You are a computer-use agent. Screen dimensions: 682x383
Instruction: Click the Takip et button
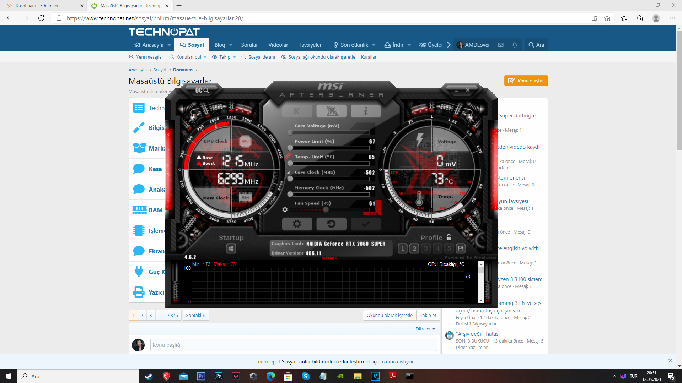(x=428, y=315)
